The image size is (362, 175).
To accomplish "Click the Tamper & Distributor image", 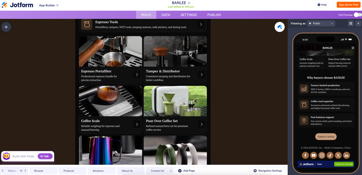I will click(x=175, y=51).
